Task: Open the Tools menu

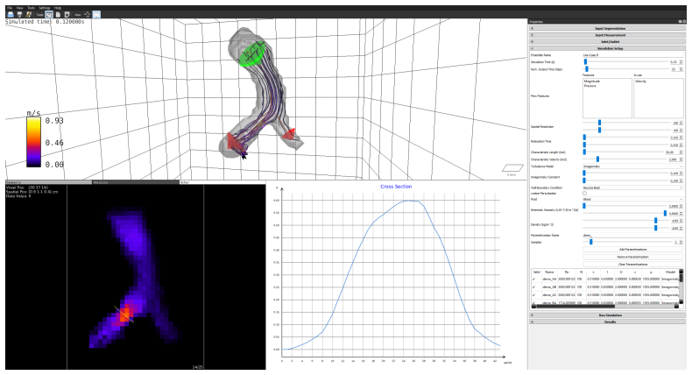Action: point(31,8)
